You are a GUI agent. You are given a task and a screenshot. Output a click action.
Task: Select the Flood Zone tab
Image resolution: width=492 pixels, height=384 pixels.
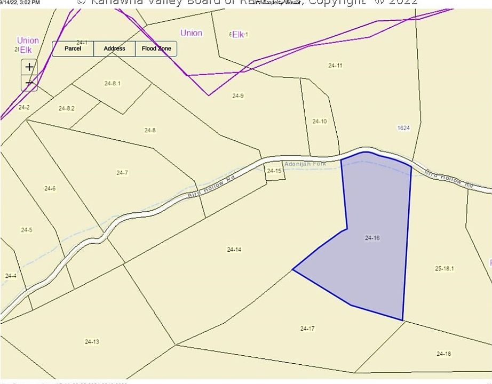(x=156, y=49)
